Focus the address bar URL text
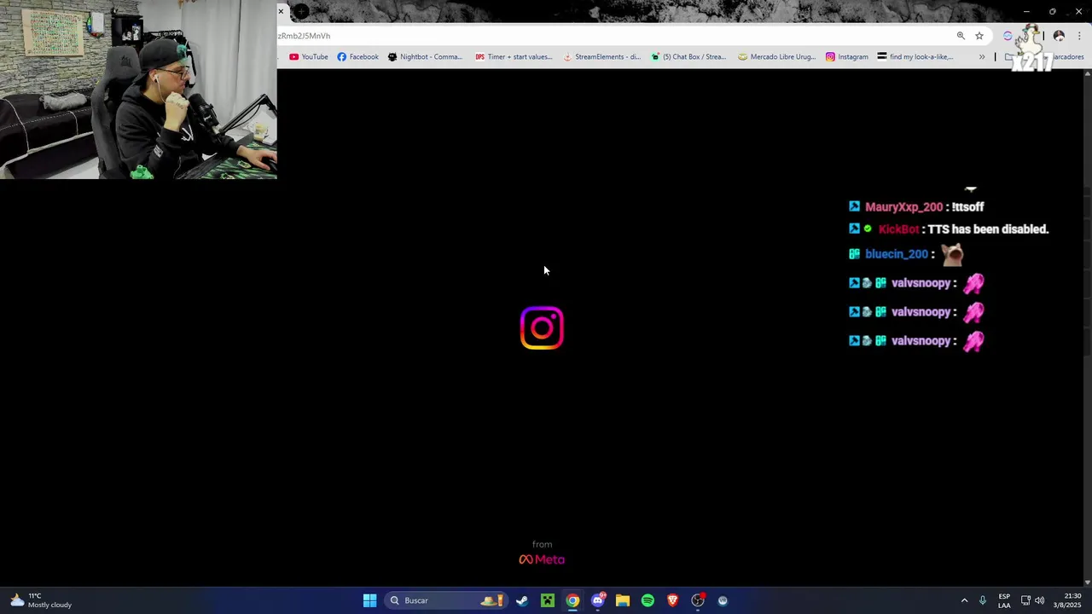1092x614 pixels. pos(304,36)
